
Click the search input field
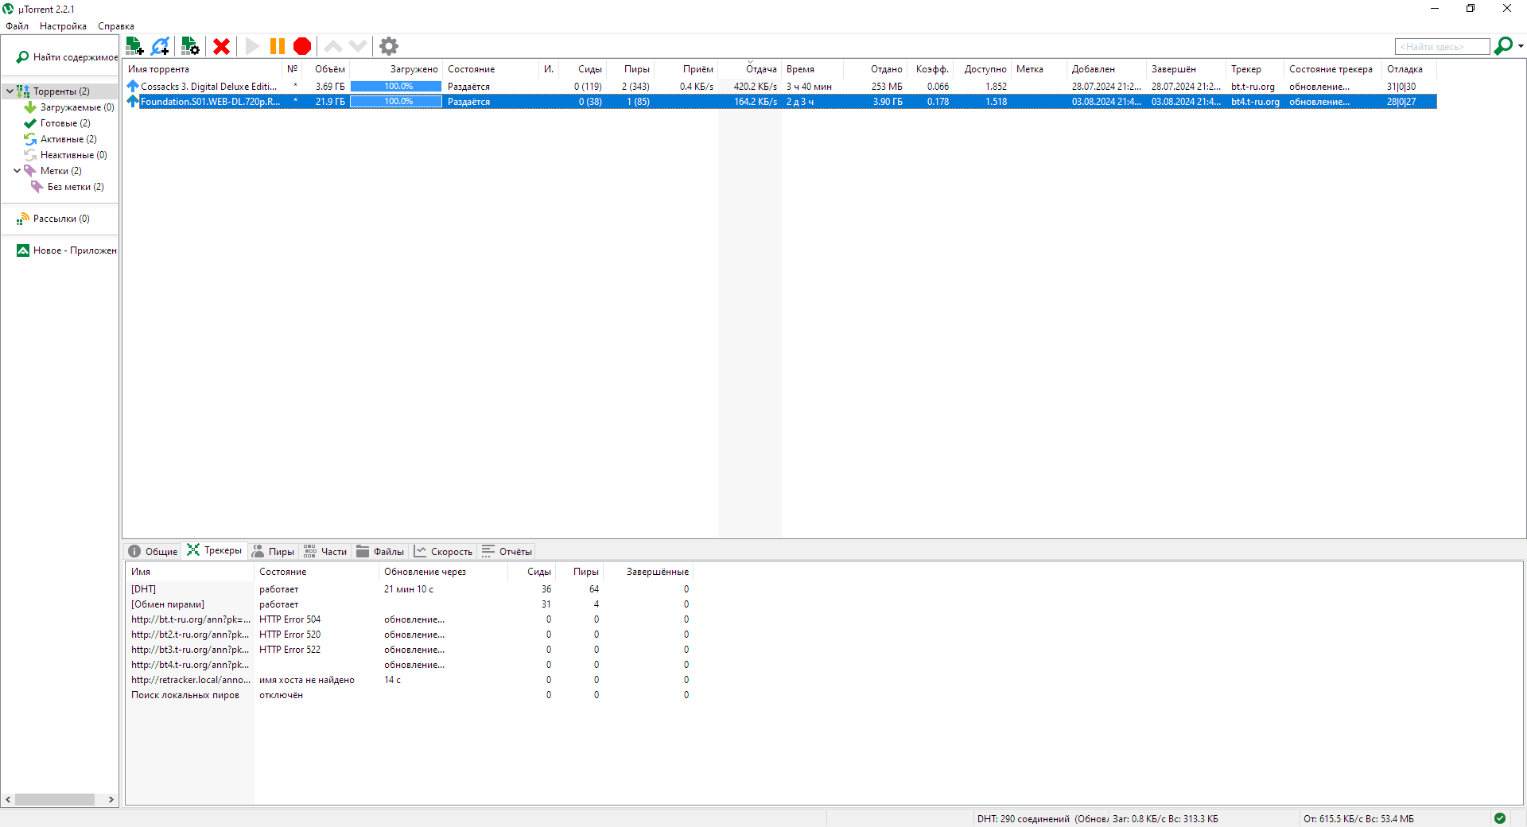(x=1442, y=47)
